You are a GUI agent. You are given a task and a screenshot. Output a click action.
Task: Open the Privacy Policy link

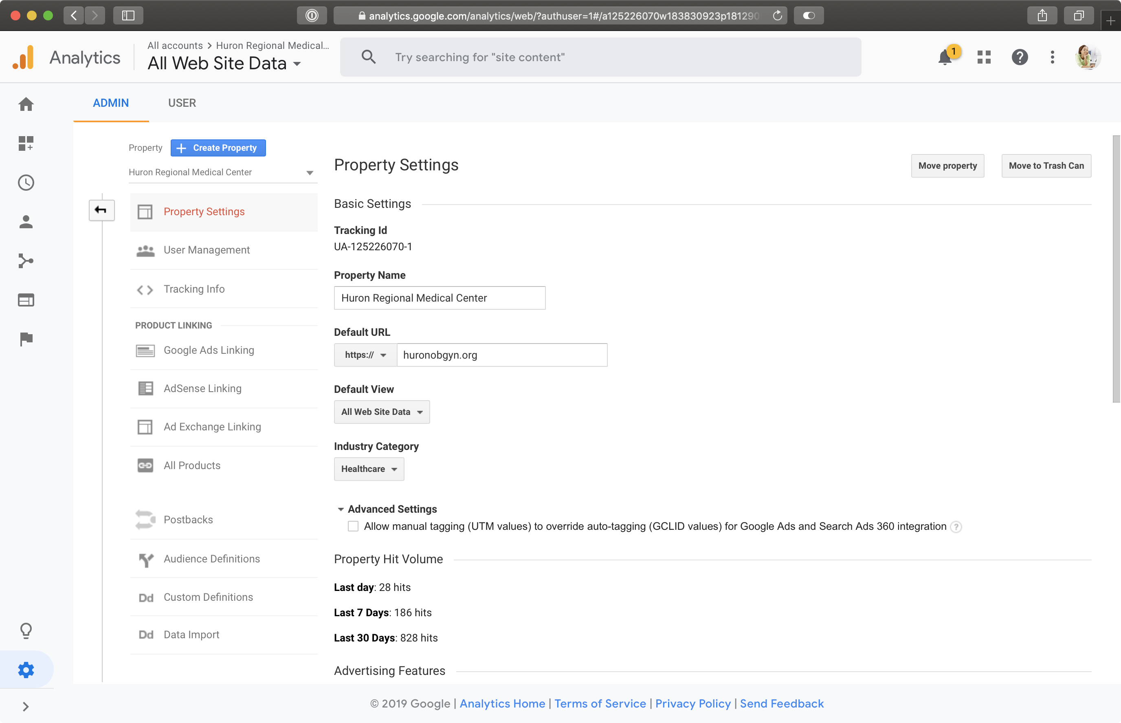point(692,704)
